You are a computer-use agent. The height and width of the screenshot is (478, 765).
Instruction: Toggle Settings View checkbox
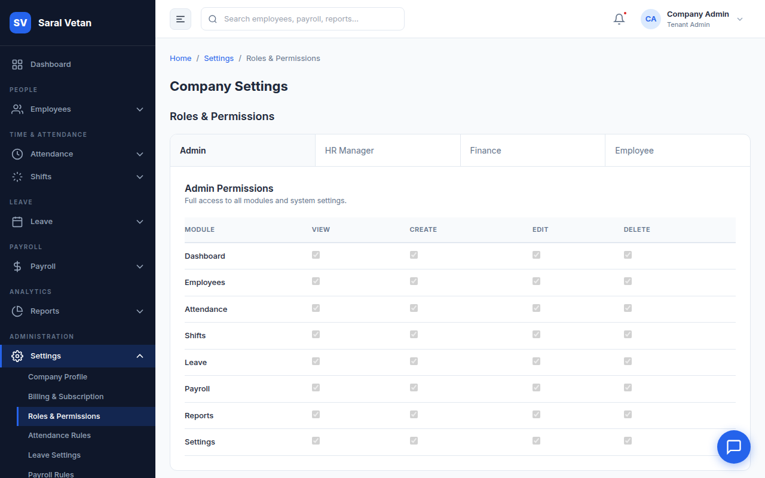point(316,441)
